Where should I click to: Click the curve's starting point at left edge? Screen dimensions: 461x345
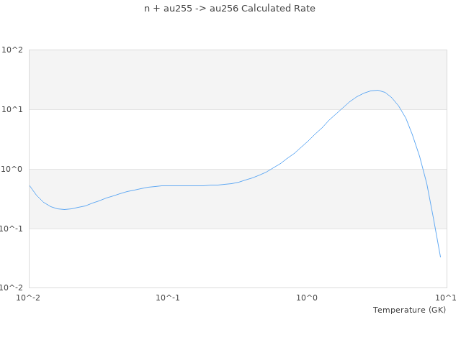[x=29, y=185]
